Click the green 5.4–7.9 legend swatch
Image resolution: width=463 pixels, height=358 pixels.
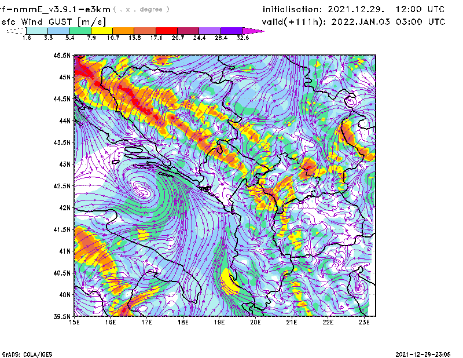[80, 31]
